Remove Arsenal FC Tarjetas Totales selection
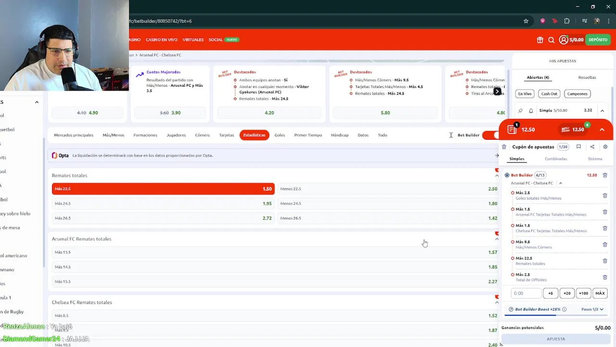 [x=605, y=212]
